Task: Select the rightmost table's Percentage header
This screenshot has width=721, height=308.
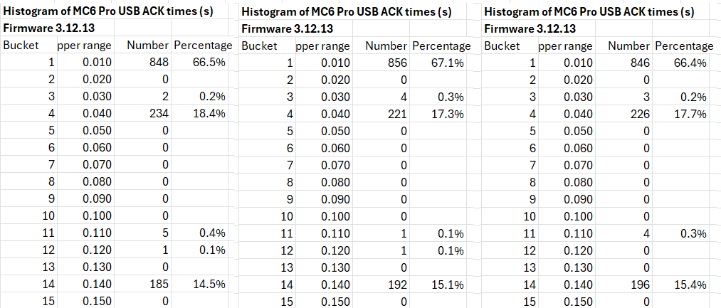Action: [684, 46]
